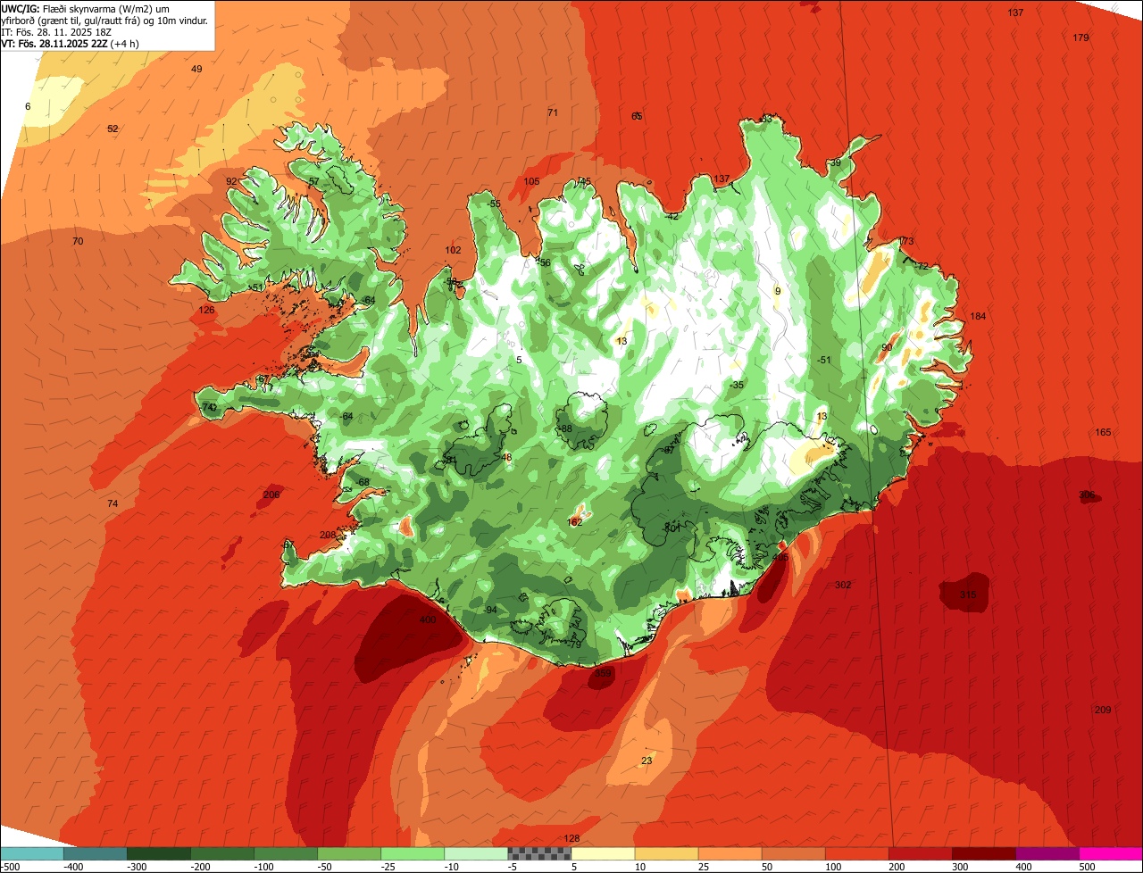Screen dimensions: 1143x873
Task: Select the map value '206' west of Iceland
Action: (x=271, y=495)
